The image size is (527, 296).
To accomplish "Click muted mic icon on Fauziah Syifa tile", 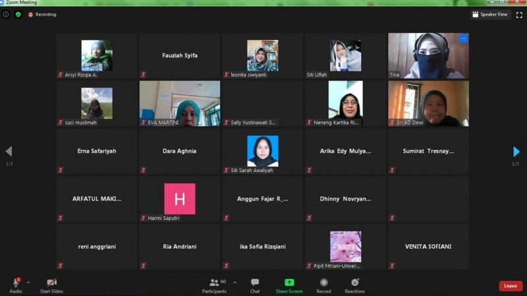I will pyautogui.click(x=144, y=74).
